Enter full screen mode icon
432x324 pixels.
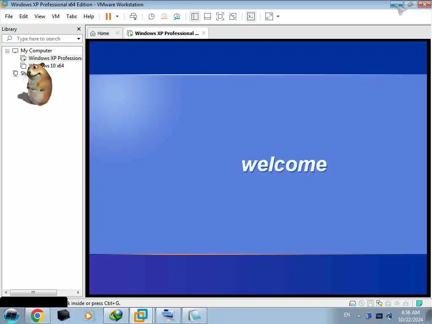pyautogui.click(x=220, y=16)
